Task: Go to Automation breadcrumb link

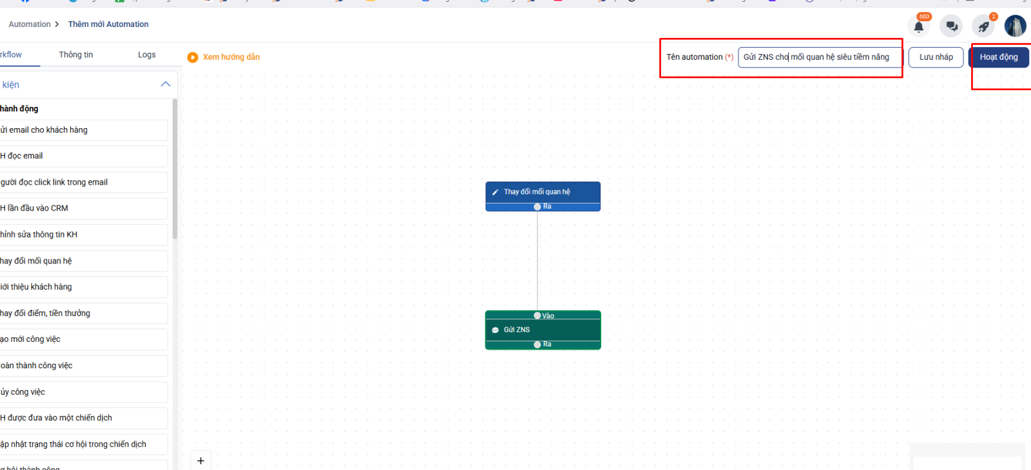Action: click(30, 24)
